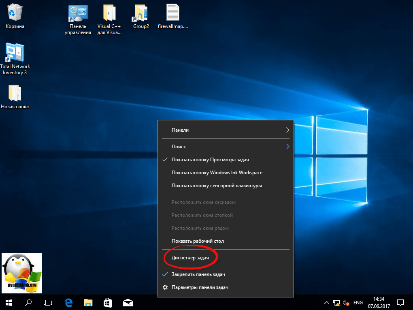
Task: Open File Explorer from the taskbar
Action: (88, 302)
